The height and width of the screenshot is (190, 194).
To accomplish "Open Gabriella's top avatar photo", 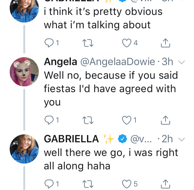I will (x=24, y=9).
